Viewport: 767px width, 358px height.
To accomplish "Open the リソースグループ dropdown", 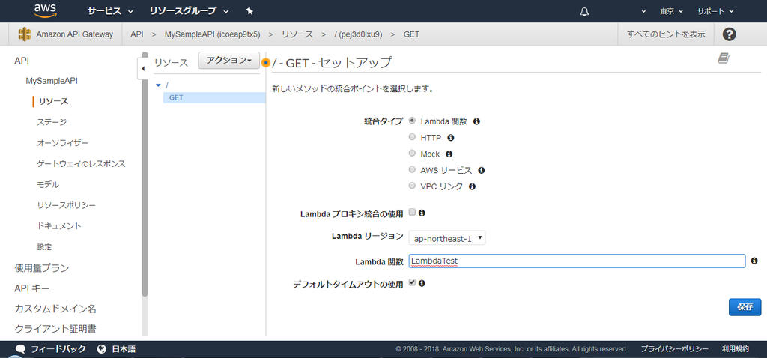I will point(189,11).
